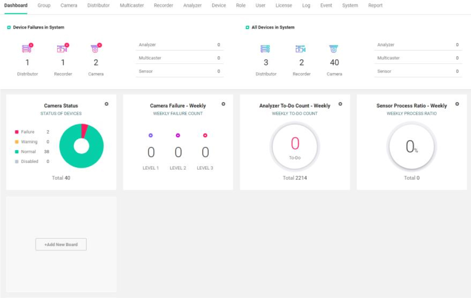The height and width of the screenshot is (298, 471).
Task: Click the Level 1 purple ring marker
Action: click(x=151, y=135)
